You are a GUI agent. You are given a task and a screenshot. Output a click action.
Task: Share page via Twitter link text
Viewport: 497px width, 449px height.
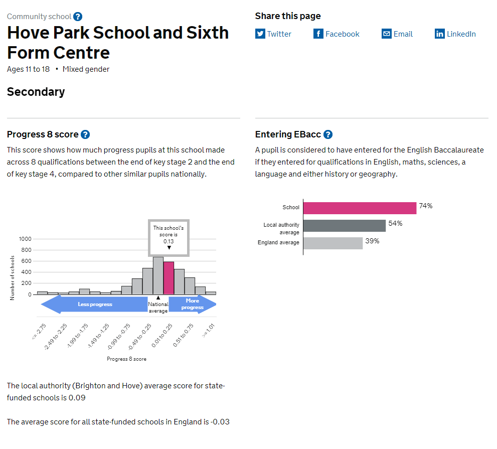(279, 34)
